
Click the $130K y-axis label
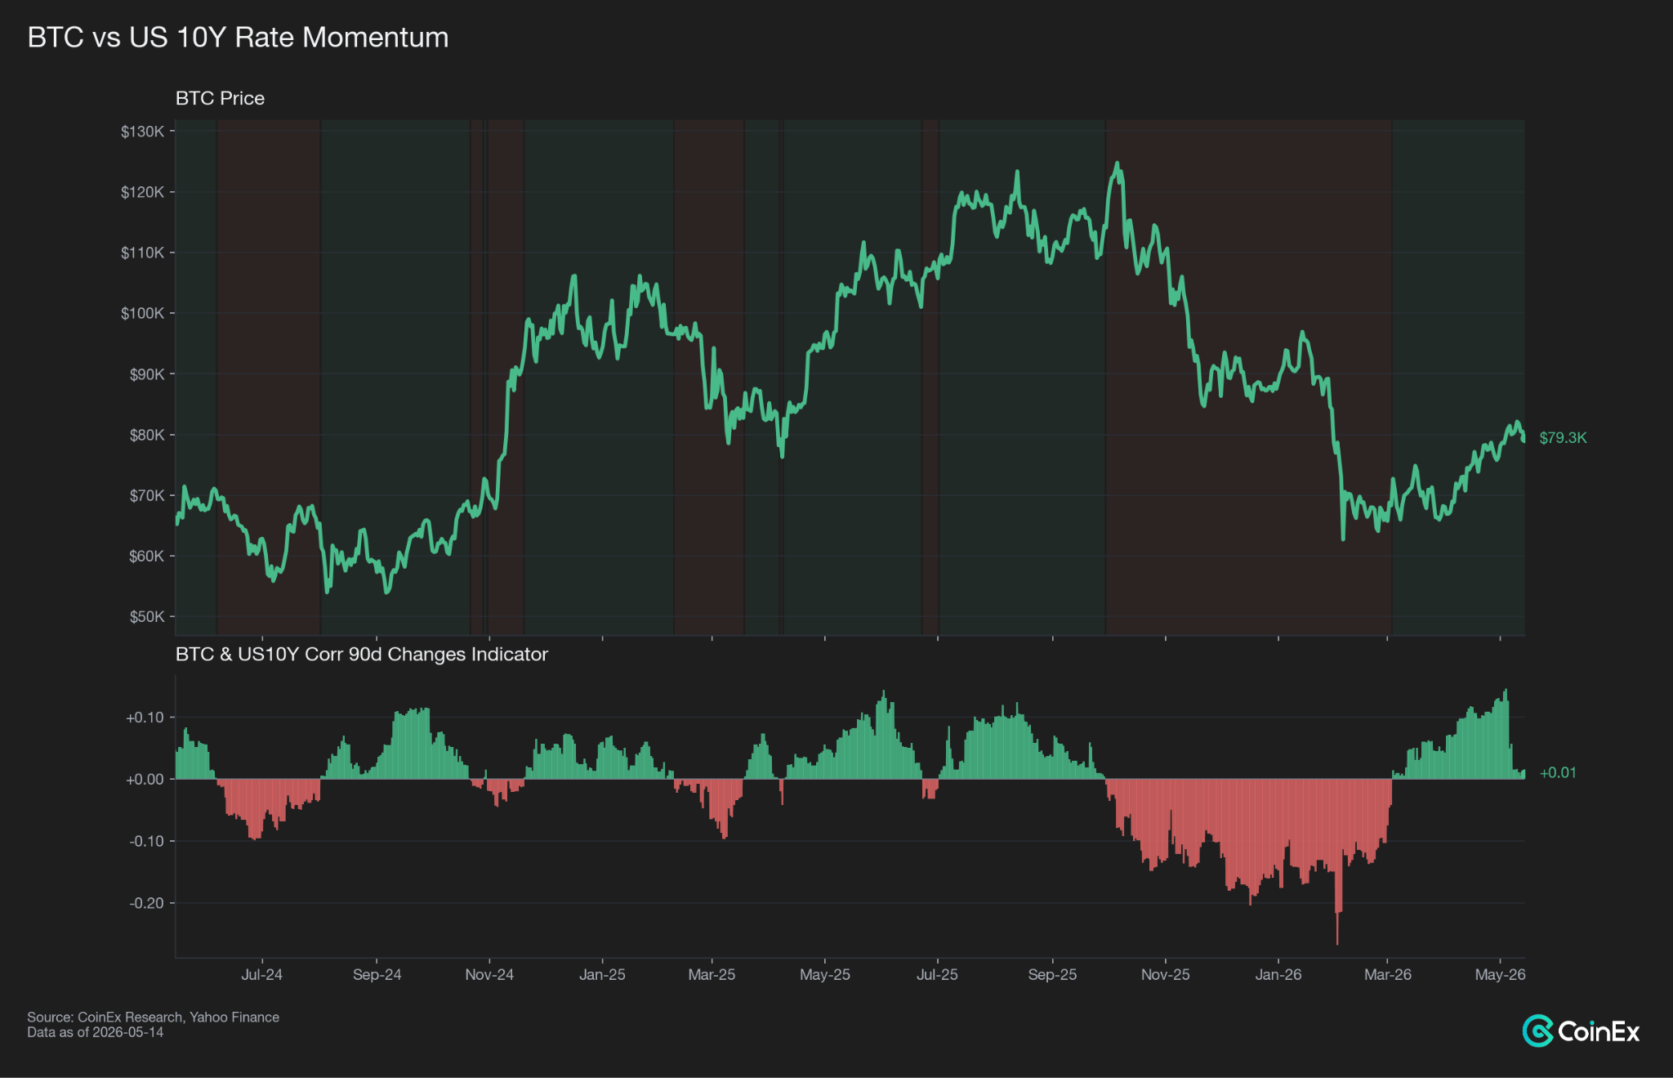(x=142, y=132)
